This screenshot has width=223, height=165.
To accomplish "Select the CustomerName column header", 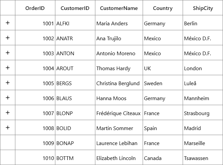I will click(x=119, y=8).
